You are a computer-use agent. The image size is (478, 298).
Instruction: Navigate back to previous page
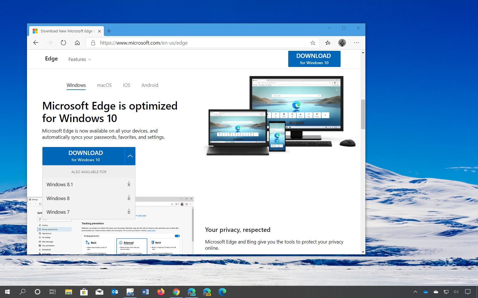coord(36,43)
